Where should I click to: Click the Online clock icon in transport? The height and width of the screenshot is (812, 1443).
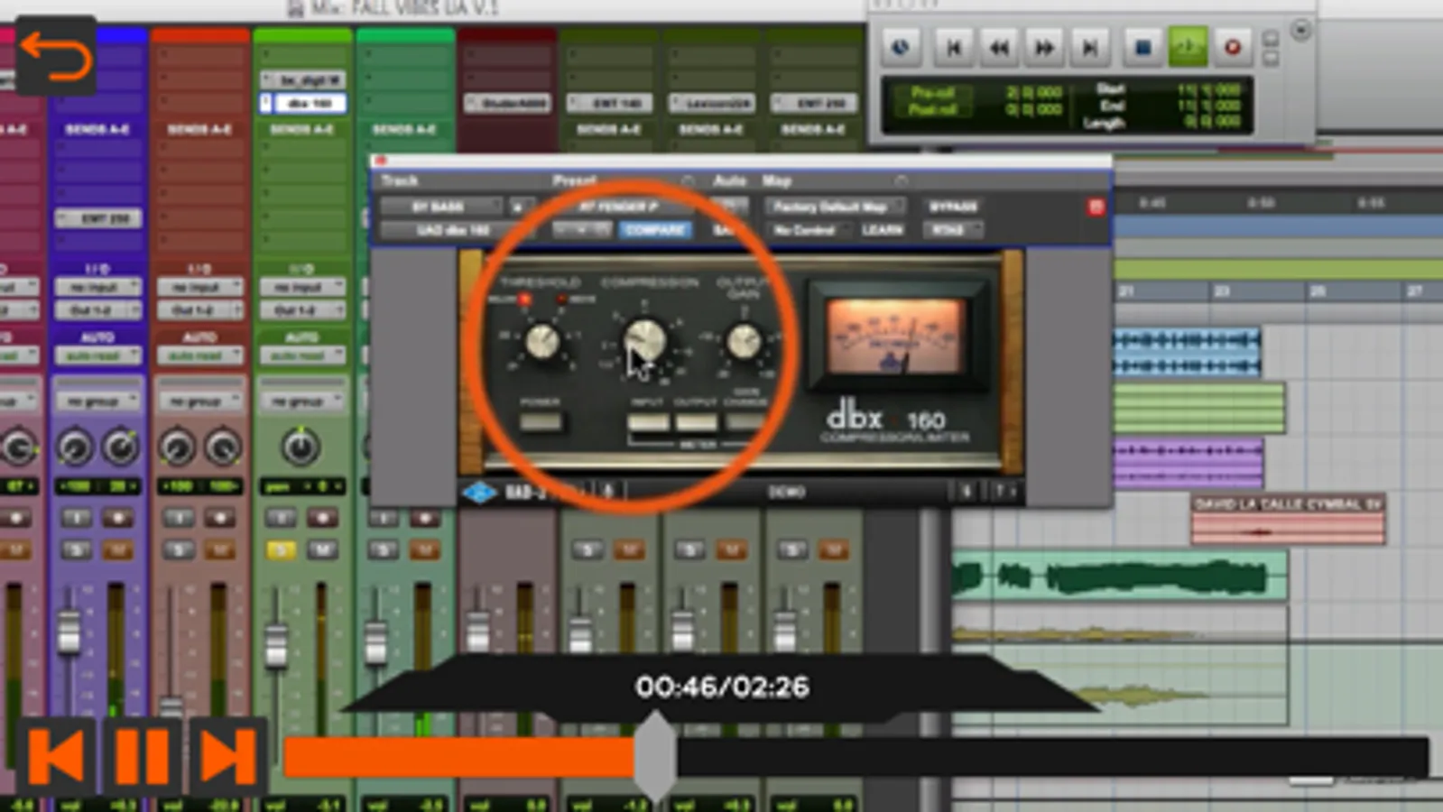click(x=901, y=47)
